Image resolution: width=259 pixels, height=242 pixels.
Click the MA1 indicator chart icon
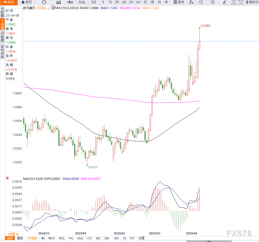pyautogui.click(x=53, y=8)
